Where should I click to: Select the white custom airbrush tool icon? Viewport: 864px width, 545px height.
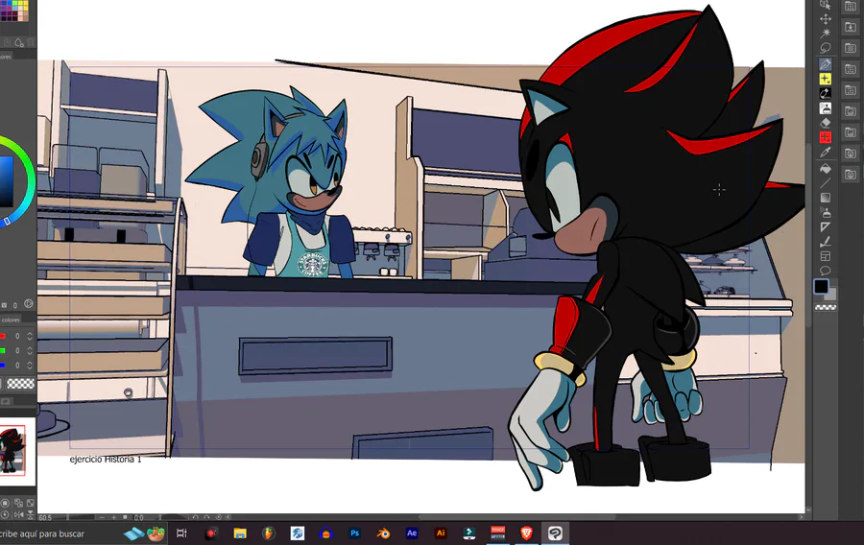[x=826, y=107]
